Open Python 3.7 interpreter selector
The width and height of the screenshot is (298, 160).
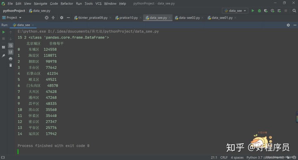[x=265, y=158]
